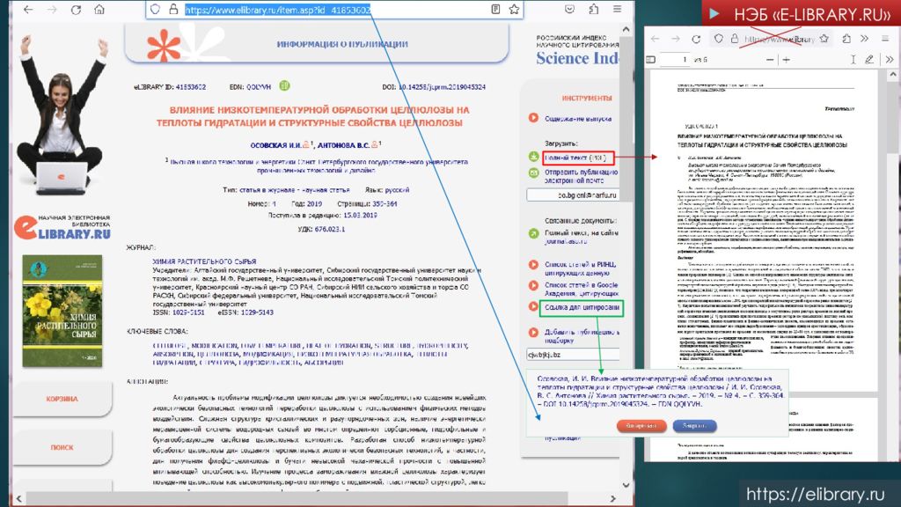The image size is (901, 507).
Task: Open Содержание выпуска tool
Action: 578,119
